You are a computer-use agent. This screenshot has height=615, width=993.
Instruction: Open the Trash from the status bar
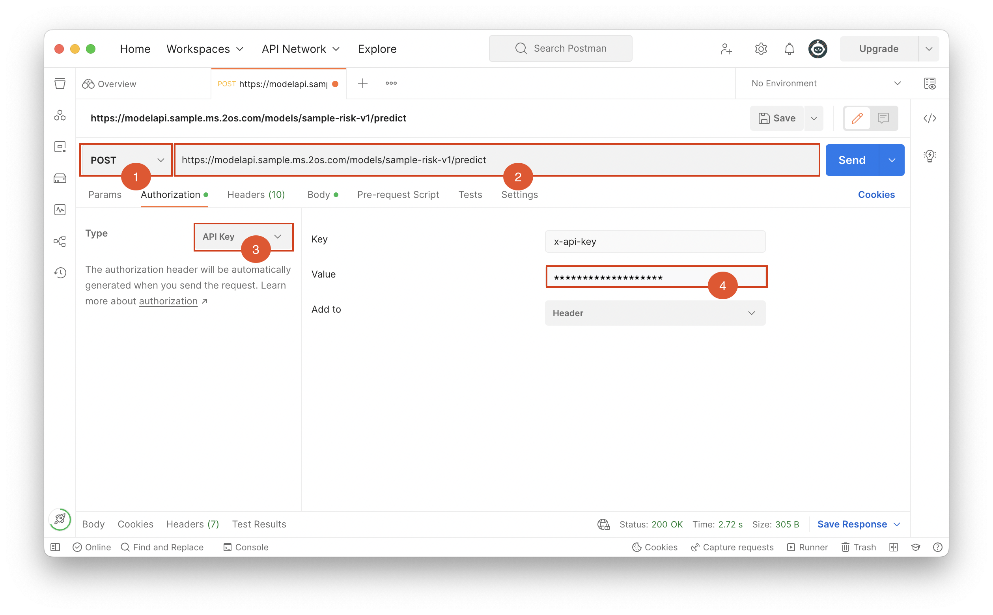pyautogui.click(x=859, y=547)
